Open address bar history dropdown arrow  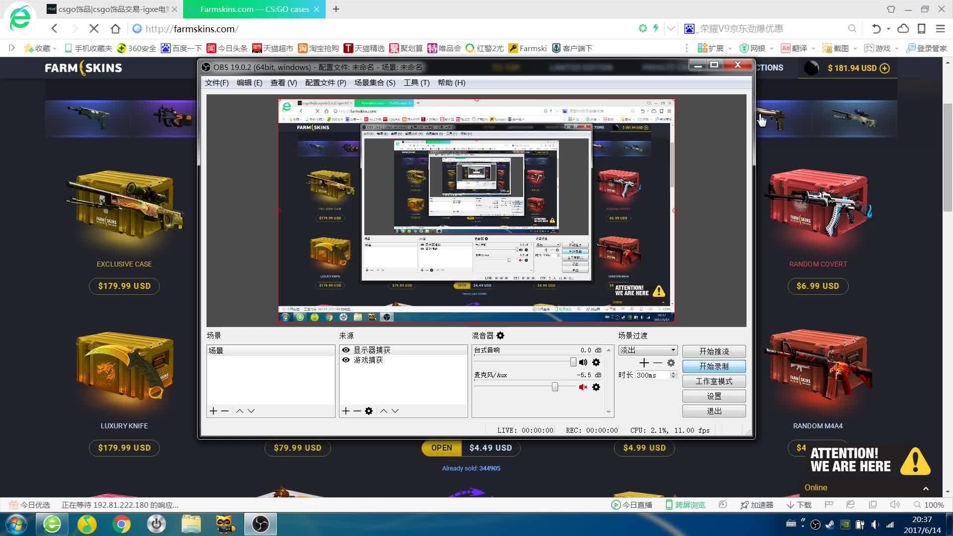coord(671,28)
